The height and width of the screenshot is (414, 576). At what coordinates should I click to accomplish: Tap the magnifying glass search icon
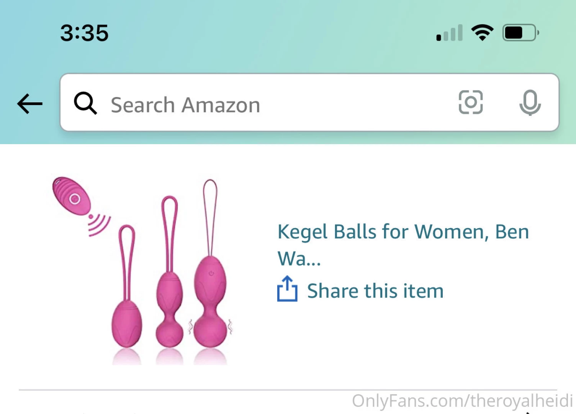[x=85, y=103]
